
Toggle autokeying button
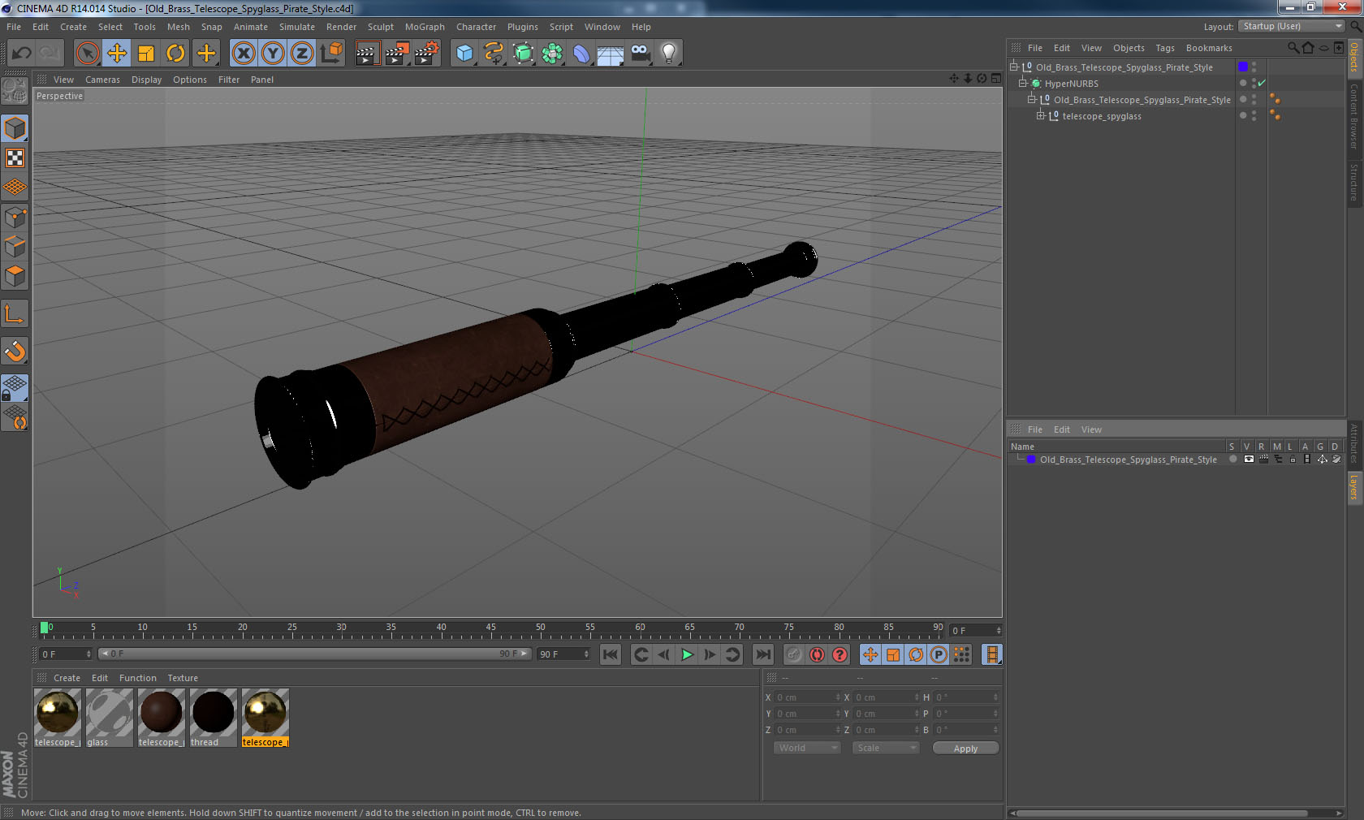pyautogui.click(x=817, y=654)
